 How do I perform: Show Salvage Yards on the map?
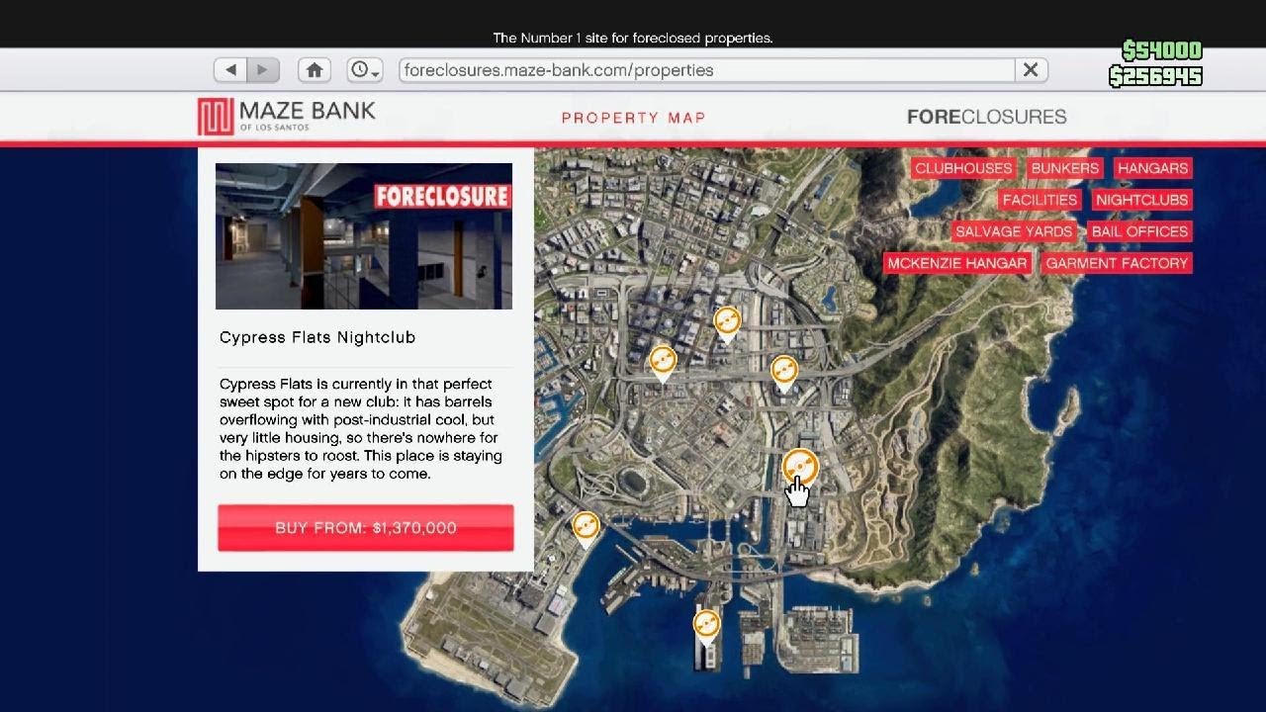tap(1014, 231)
